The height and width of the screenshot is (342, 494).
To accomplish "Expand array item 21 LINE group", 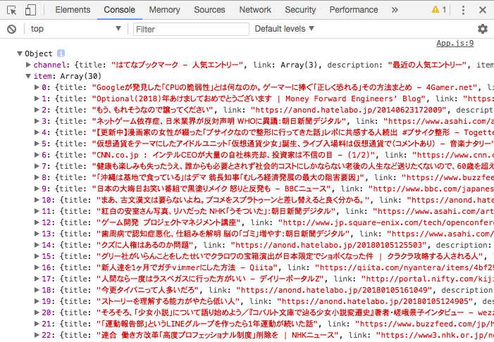I will point(37,324).
